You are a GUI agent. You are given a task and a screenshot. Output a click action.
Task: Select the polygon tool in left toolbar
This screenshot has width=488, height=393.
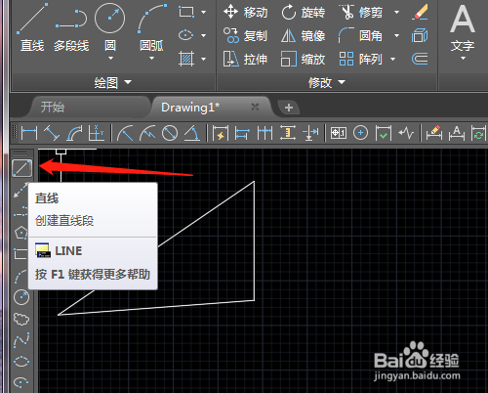(21, 233)
